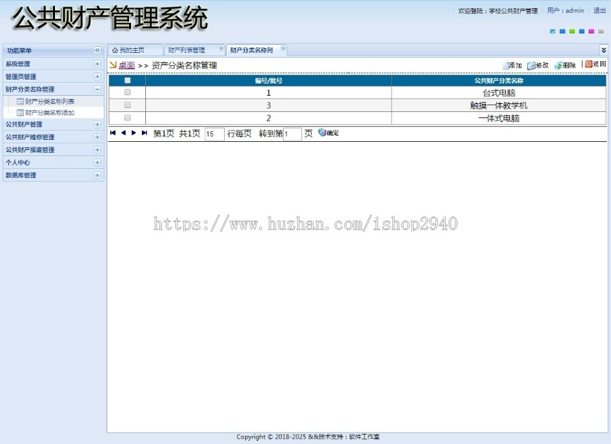The height and width of the screenshot is (444, 611).
Task: Click list icon beside 财产分类名称列表
Action: pos(20,102)
